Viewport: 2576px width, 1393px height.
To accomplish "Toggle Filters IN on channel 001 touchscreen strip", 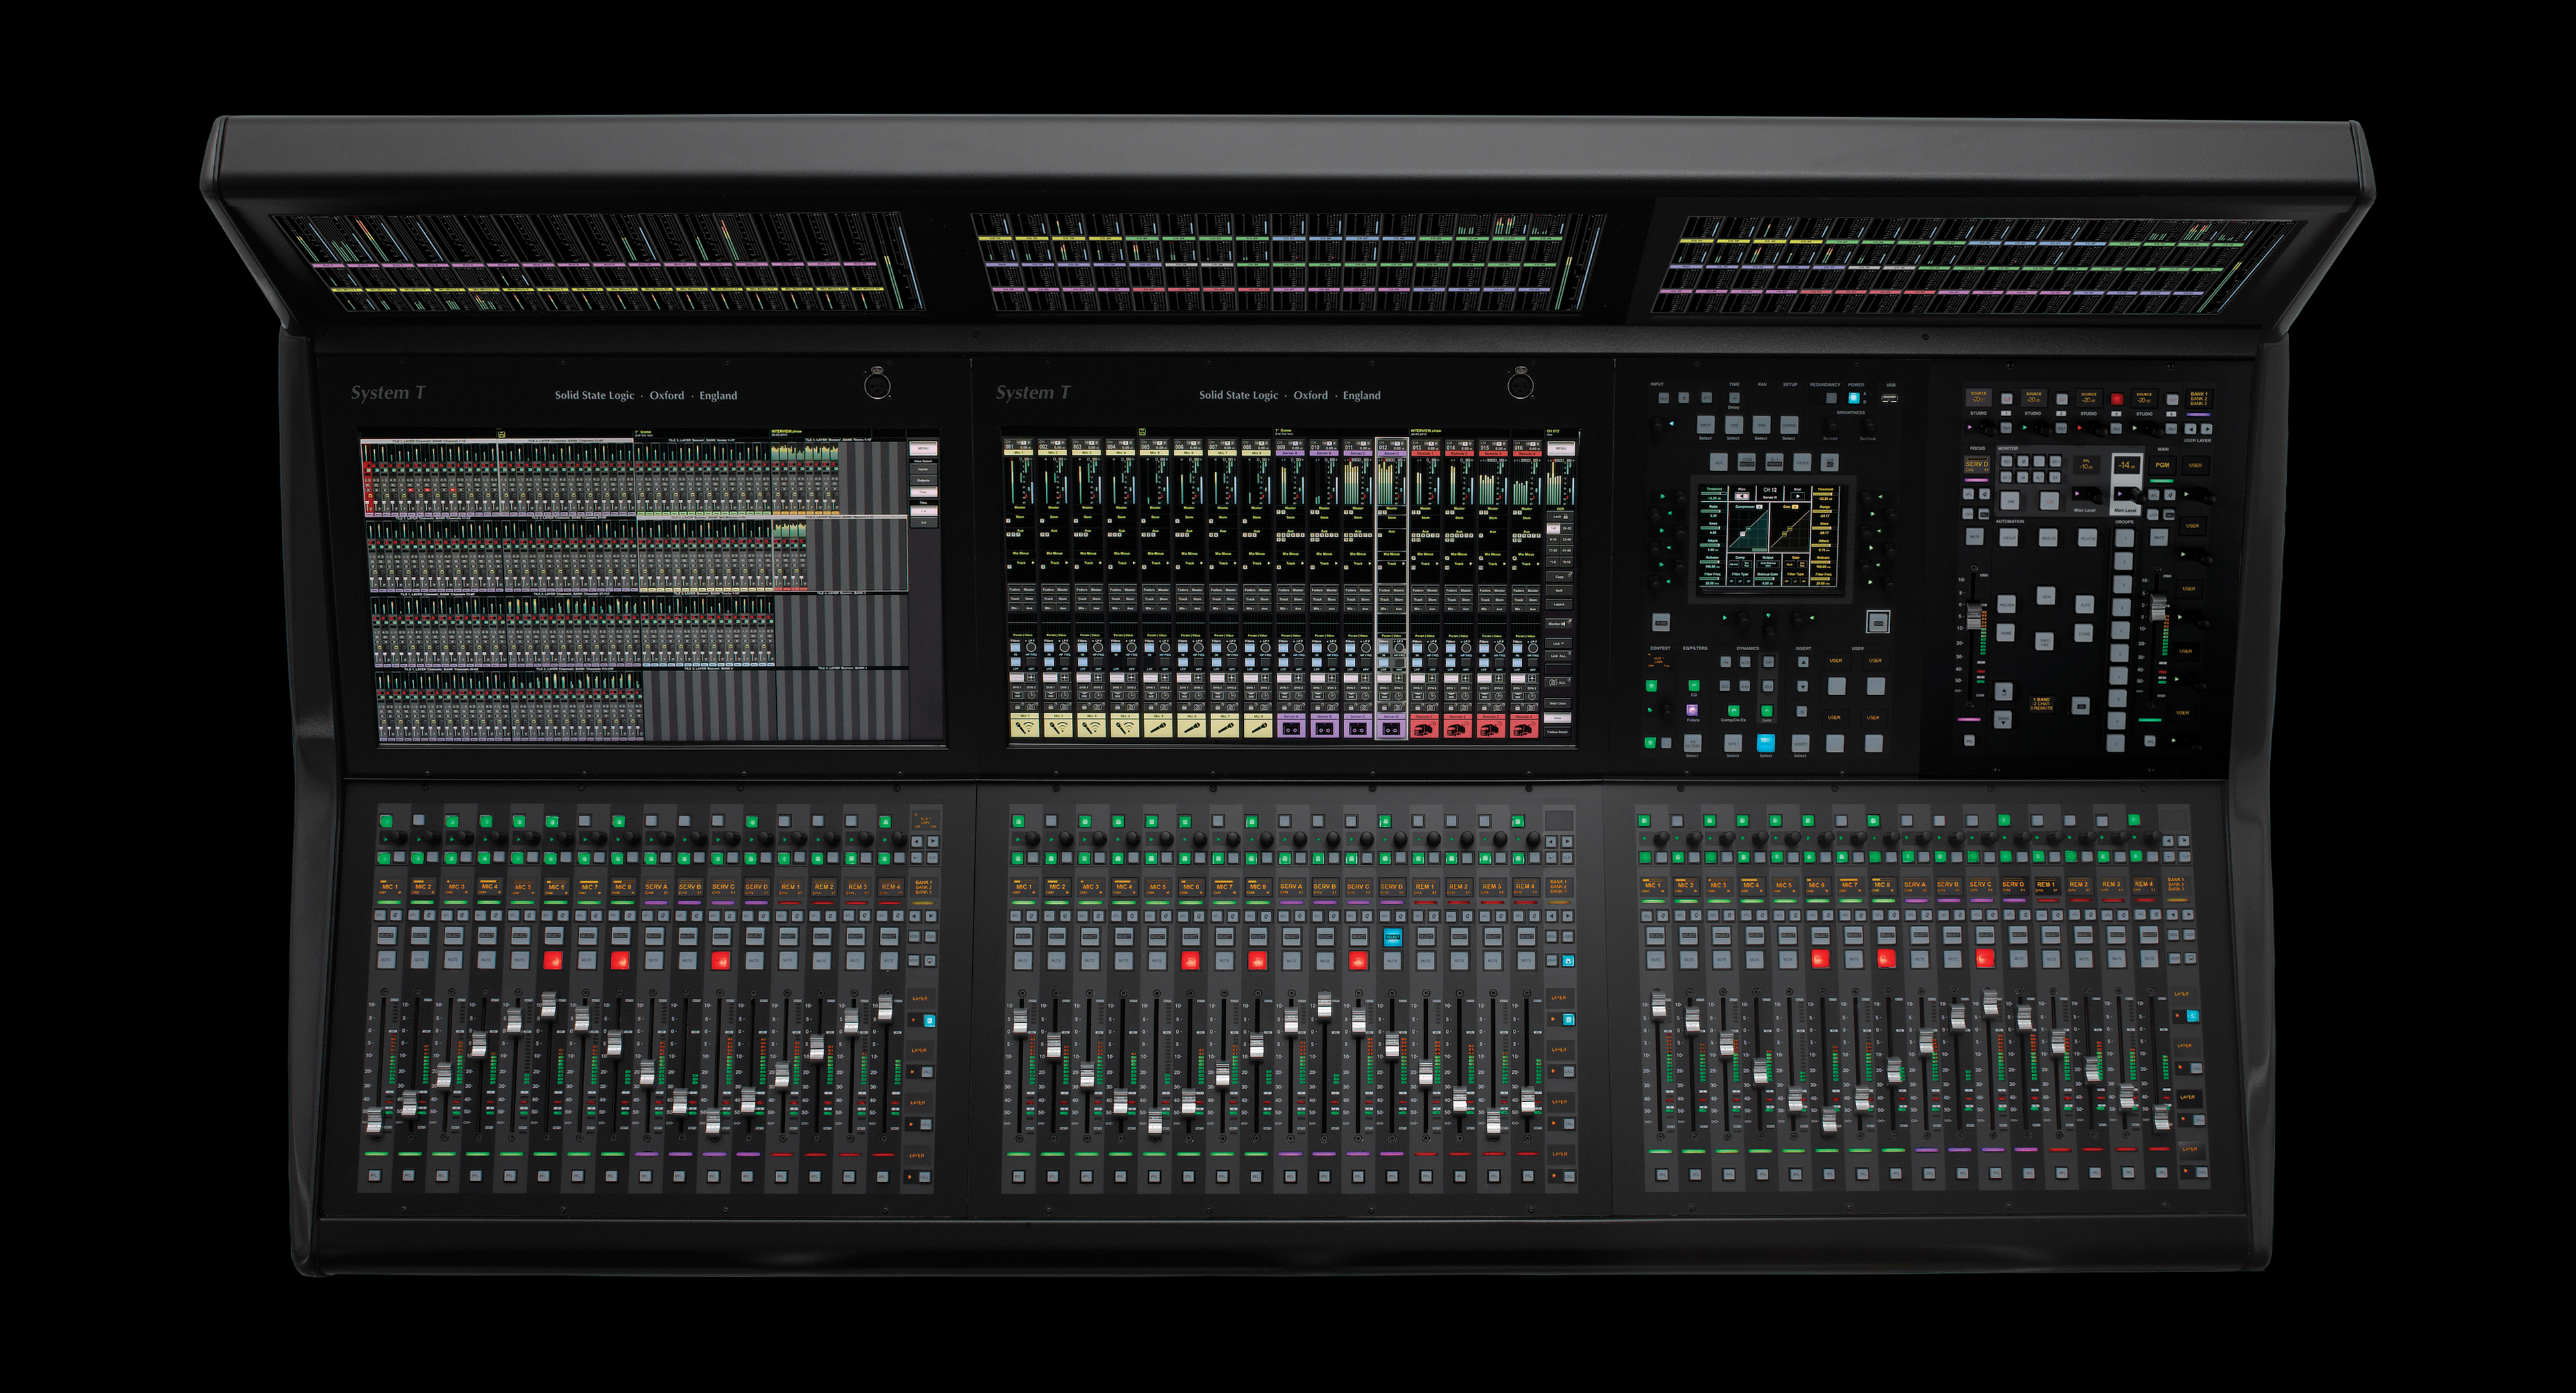I will [1016, 648].
